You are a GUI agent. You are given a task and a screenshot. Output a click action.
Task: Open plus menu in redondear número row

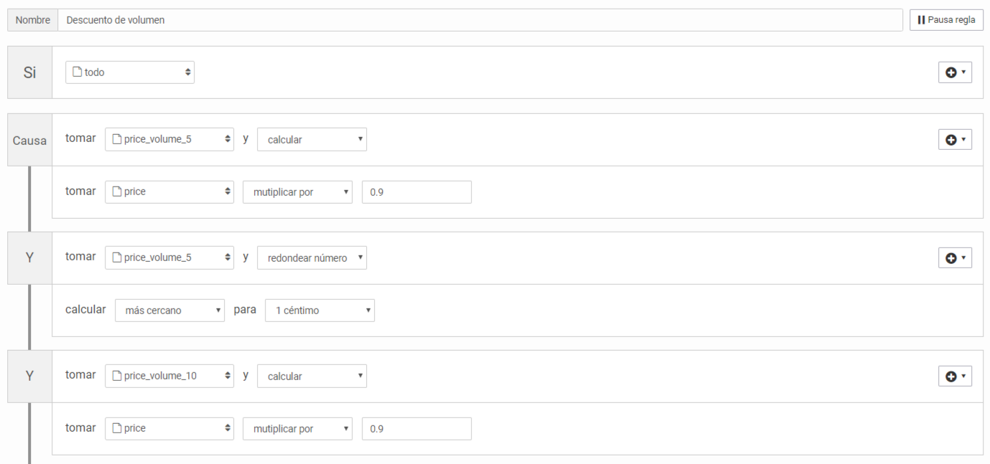pos(955,258)
